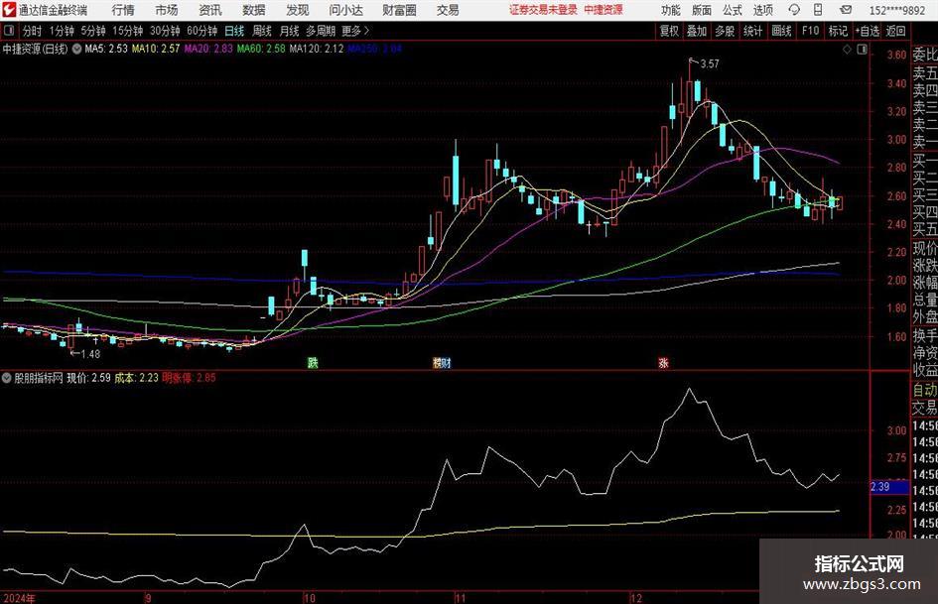Image resolution: width=938 pixels, height=604 pixels.
Task: Open the 数据 menu
Action: (254, 10)
